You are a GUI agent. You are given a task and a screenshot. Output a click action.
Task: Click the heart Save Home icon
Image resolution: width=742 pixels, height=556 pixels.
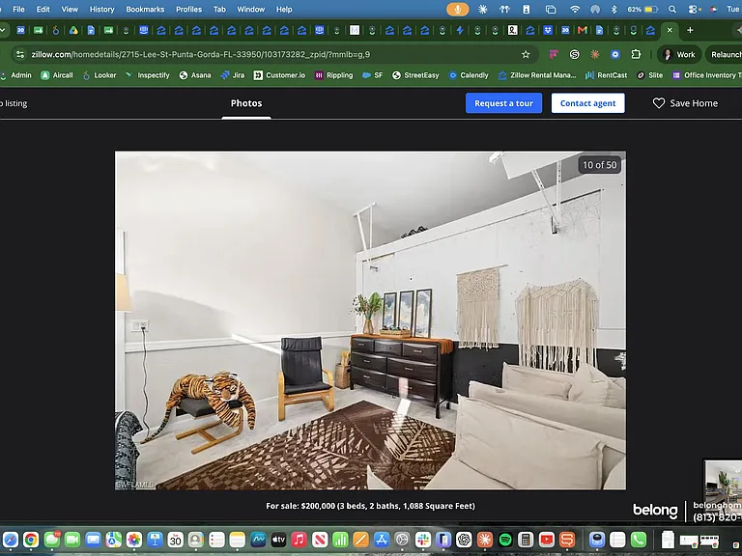tap(658, 103)
